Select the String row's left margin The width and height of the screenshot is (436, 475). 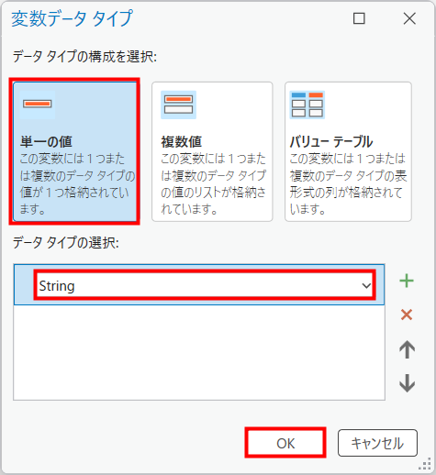coord(24,284)
